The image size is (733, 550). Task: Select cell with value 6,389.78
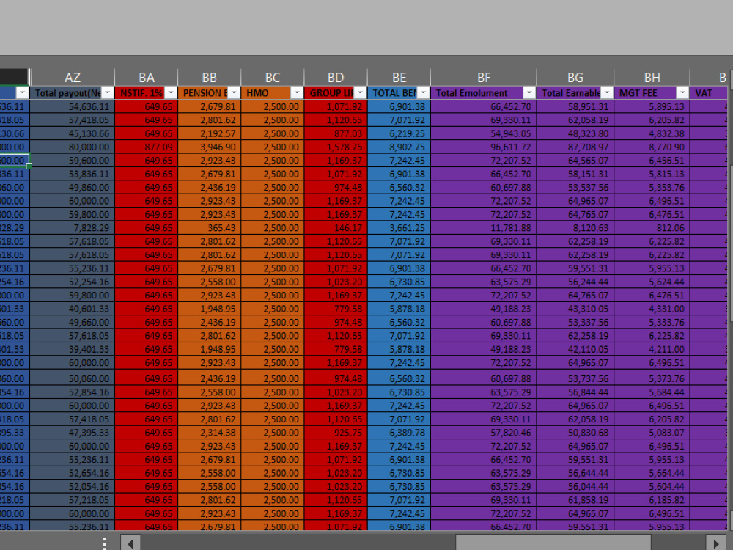(x=399, y=433)
